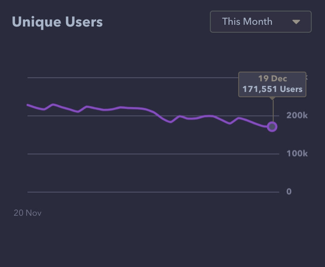Select the circular data point marker for 19 Dec

tap(272, 127)
